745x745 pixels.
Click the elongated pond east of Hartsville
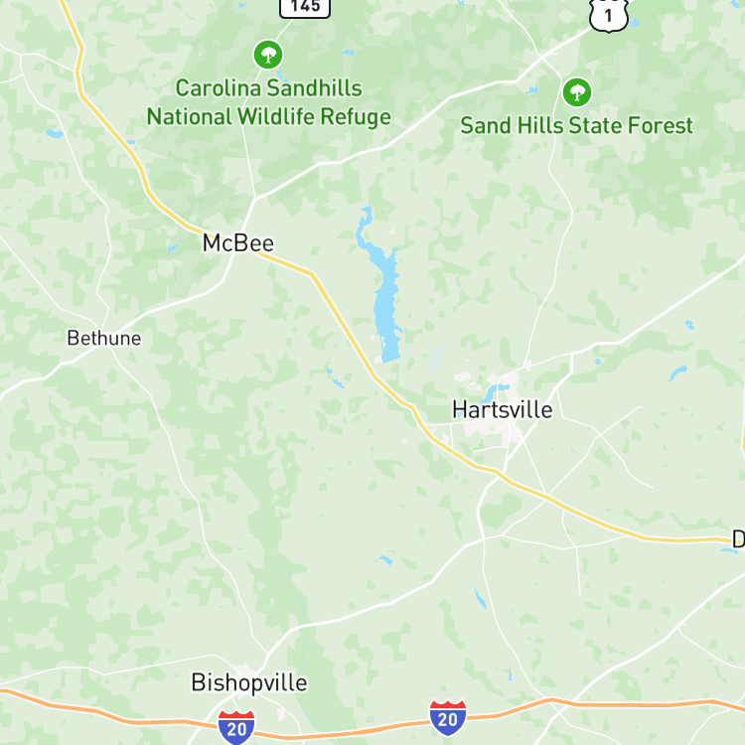[678, 372]
